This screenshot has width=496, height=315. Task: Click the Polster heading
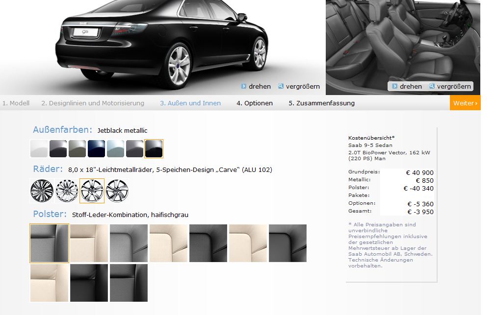point(50,214)
